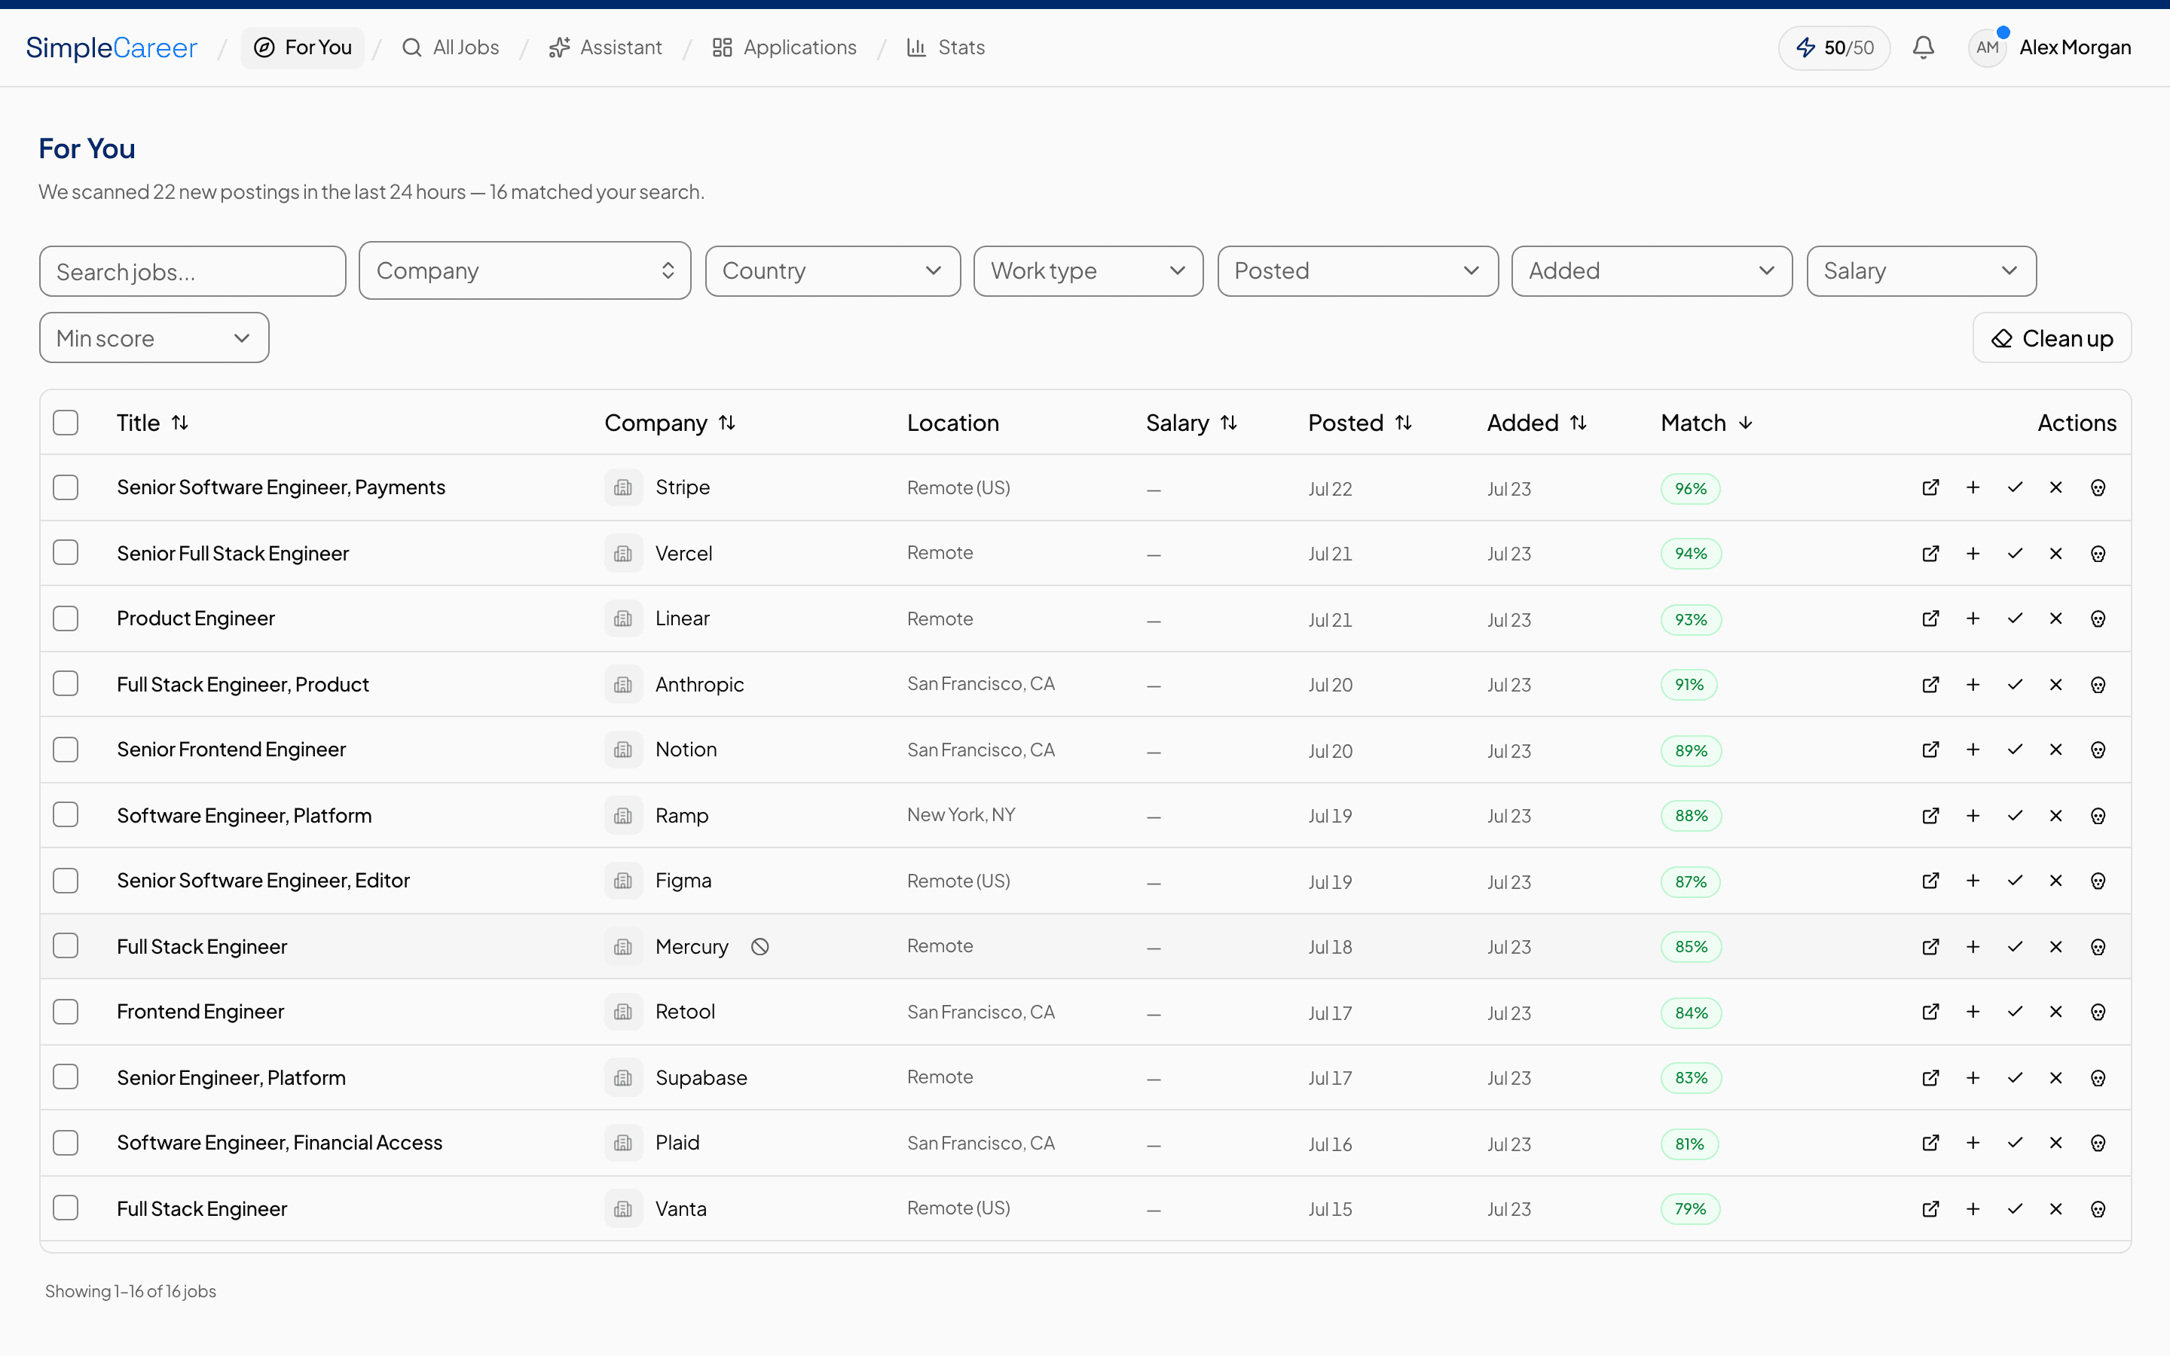Add the Linear Product Engineer job
Screen dimensions: 2170x1356
point(1973,618)
